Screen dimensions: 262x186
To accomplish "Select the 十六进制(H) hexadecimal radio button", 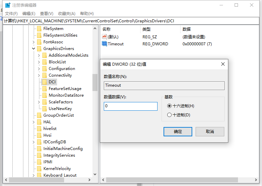I will click(x=170, y=106).
